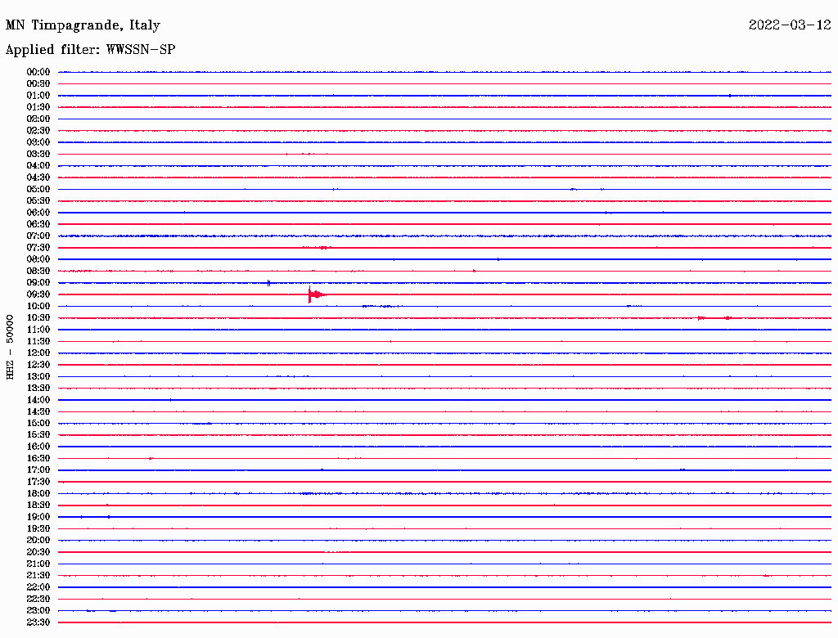The image size is (838, 638).
Task: Select the 15:30 time label
Action: [38, 435]
